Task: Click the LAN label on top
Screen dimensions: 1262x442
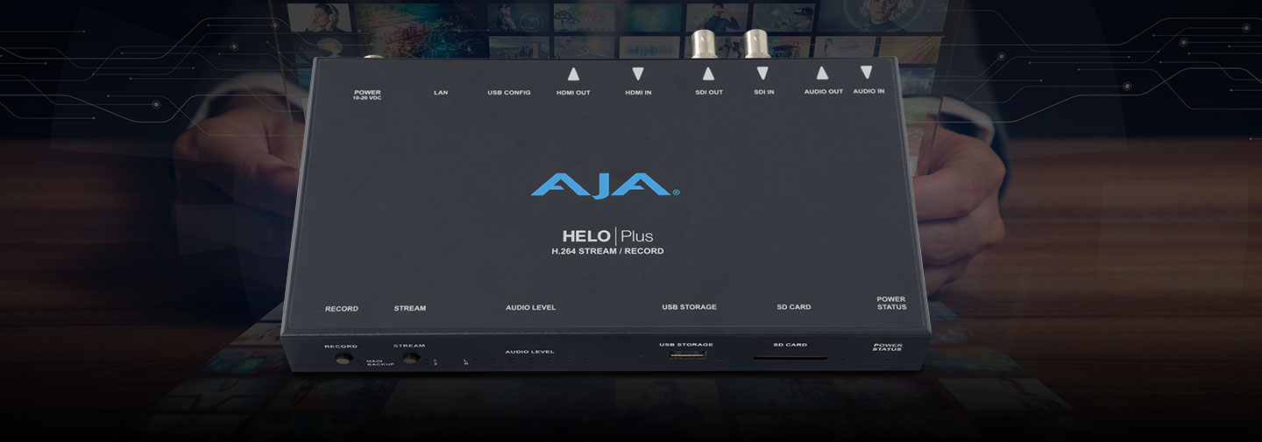Action: [441, 92]
